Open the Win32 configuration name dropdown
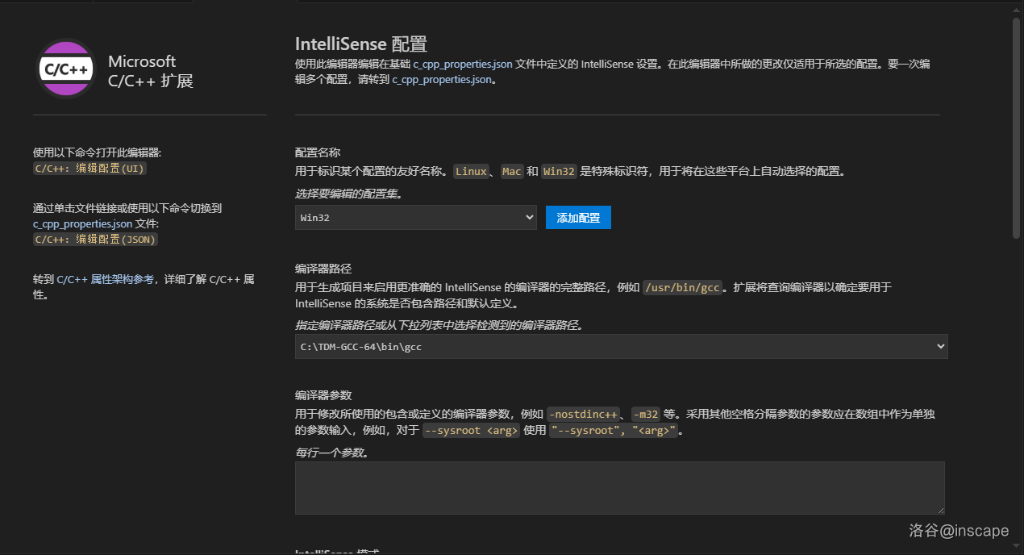This screenshot has width=1024, height=555. (x=415, y=217)
